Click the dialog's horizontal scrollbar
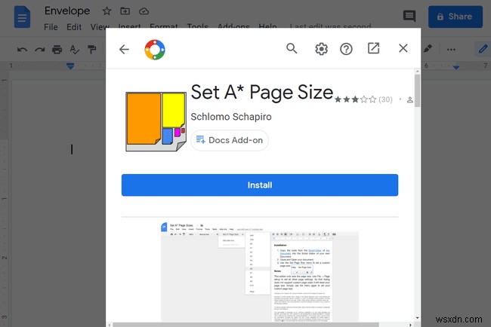The width and height of the screenshot is (491, 327). click(x=246, y=325)
